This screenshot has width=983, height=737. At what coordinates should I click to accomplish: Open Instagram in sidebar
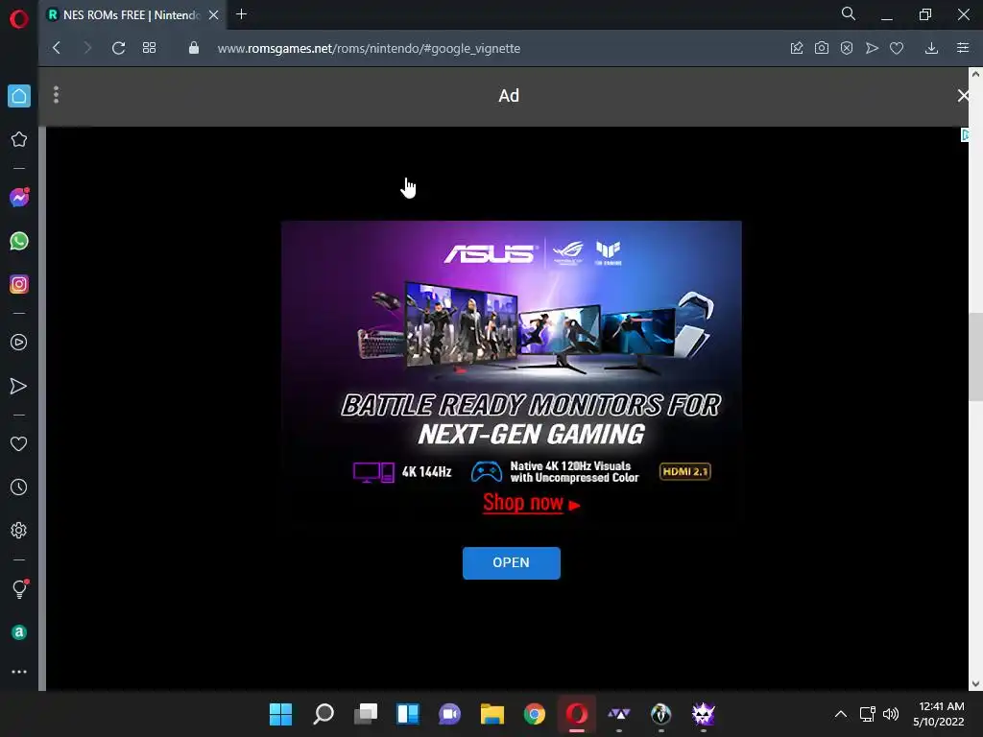tap(19, 284)
